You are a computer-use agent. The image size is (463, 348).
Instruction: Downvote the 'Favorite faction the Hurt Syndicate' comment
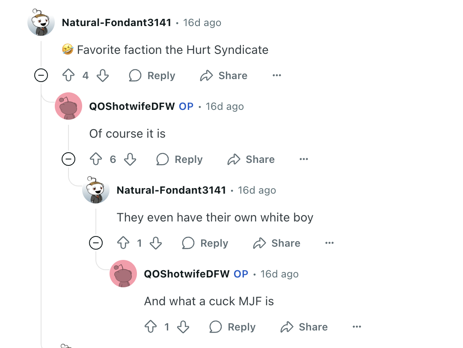(x=103, y=75)
